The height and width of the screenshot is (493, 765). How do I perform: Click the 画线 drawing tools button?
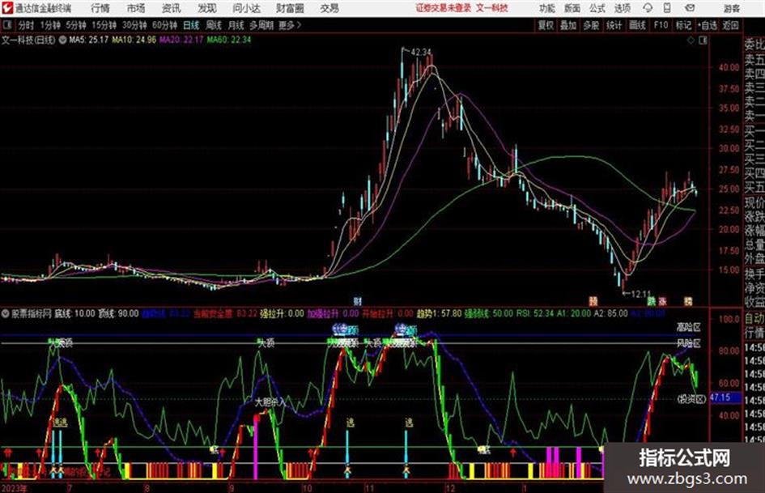(x=637, y=25)
